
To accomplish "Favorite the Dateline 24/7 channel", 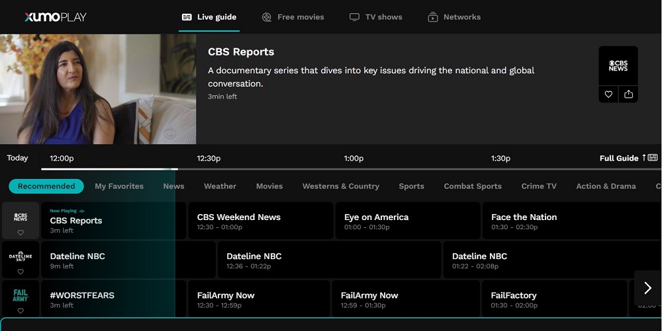I will point(21,272).
